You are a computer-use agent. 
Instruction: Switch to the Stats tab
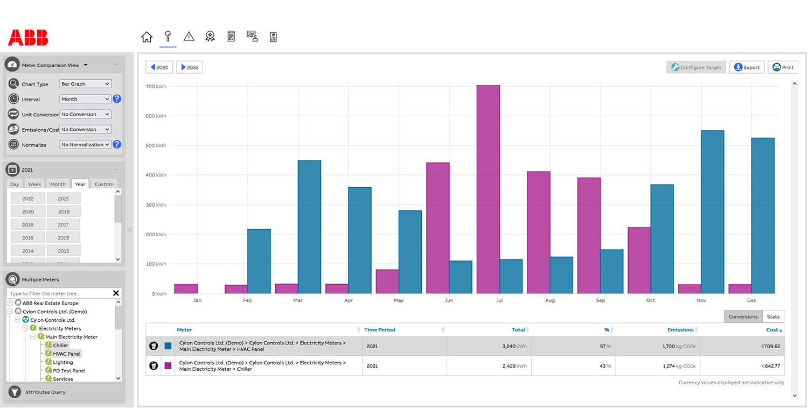pos(772,316)
